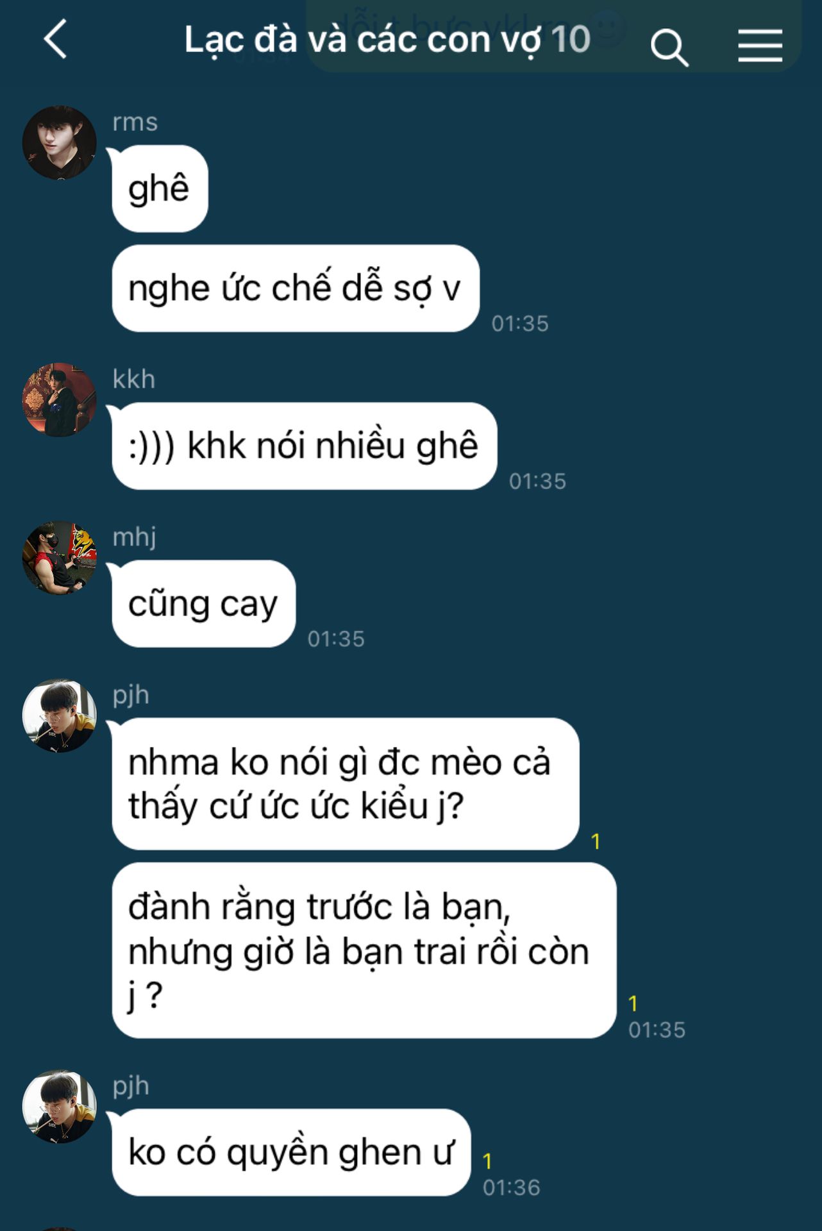Tap the sender name "mhj"
Viewport: 822px width, 1231px height.
[x=134, y=537]
